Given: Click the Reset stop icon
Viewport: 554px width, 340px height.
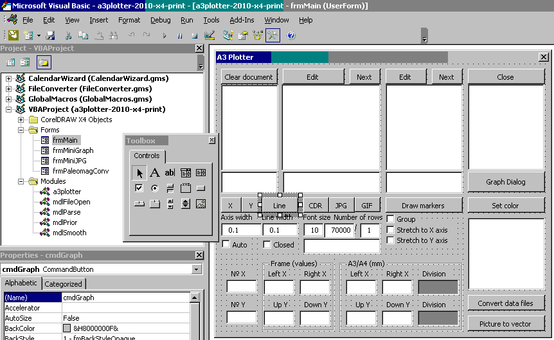Looking at the screenshot, I should coord(195,35).
